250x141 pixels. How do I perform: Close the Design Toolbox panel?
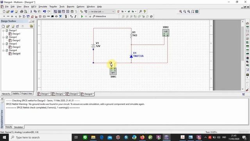(x=33, y=21)
